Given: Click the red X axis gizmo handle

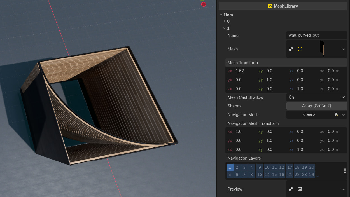Looking at the screenshot, I should pos(204,4).
